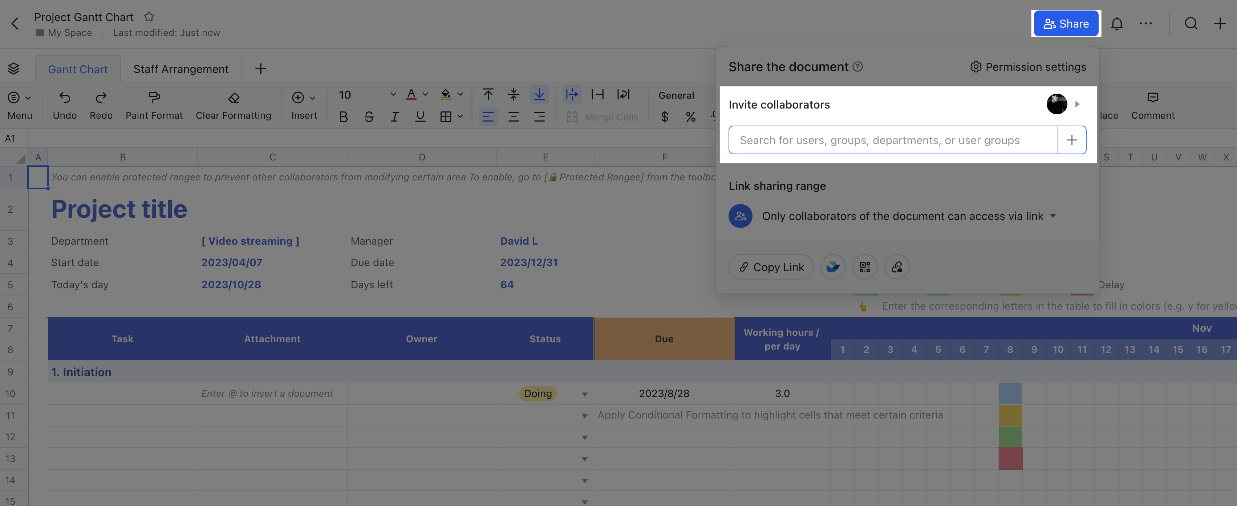Click the Redo icon
The image size is (1237, 506).
(101, 97)
